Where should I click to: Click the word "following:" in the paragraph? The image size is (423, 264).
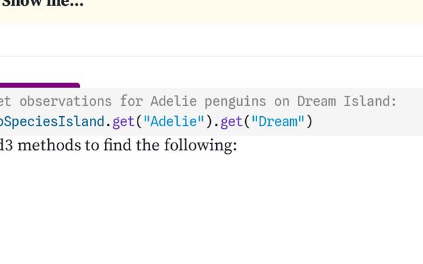(x=203, y=145)
